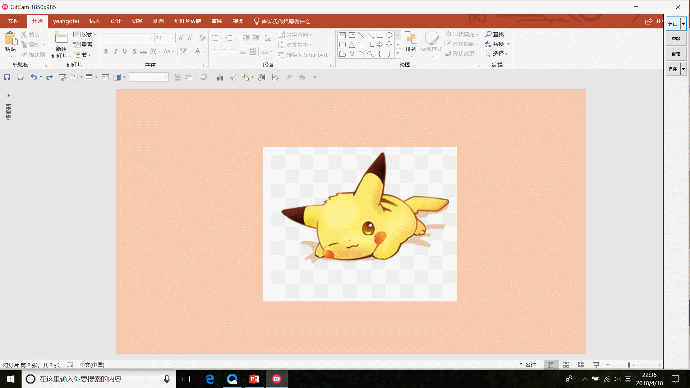Expand the font size dropdown
Screen dimensions: 690x388
pyautogui.click(x=173, y=38)
